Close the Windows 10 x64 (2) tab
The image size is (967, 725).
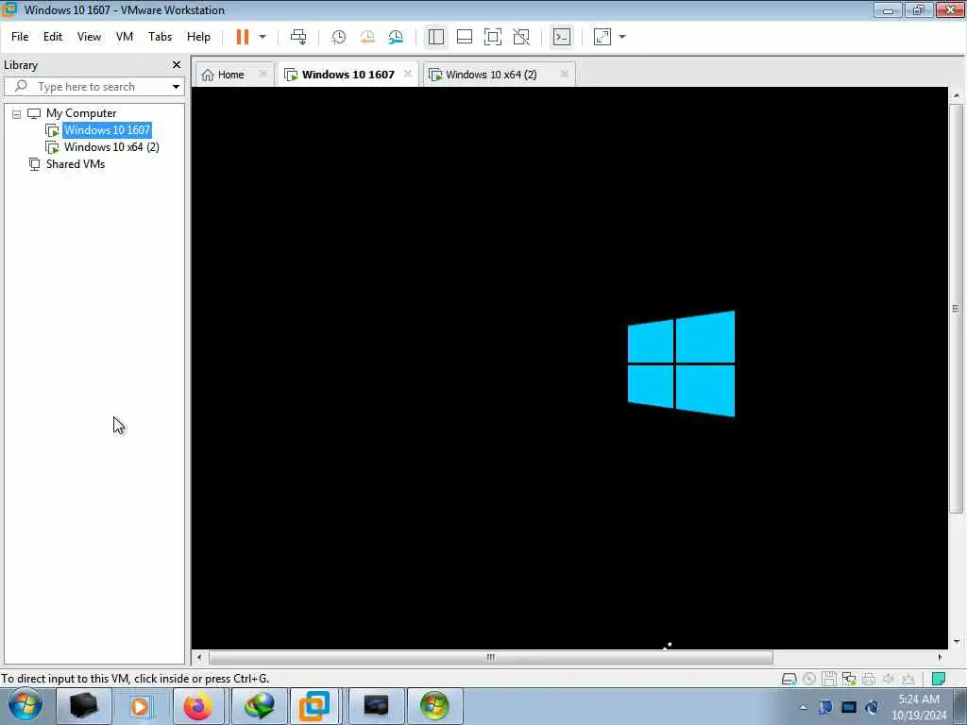coord(564,74)
